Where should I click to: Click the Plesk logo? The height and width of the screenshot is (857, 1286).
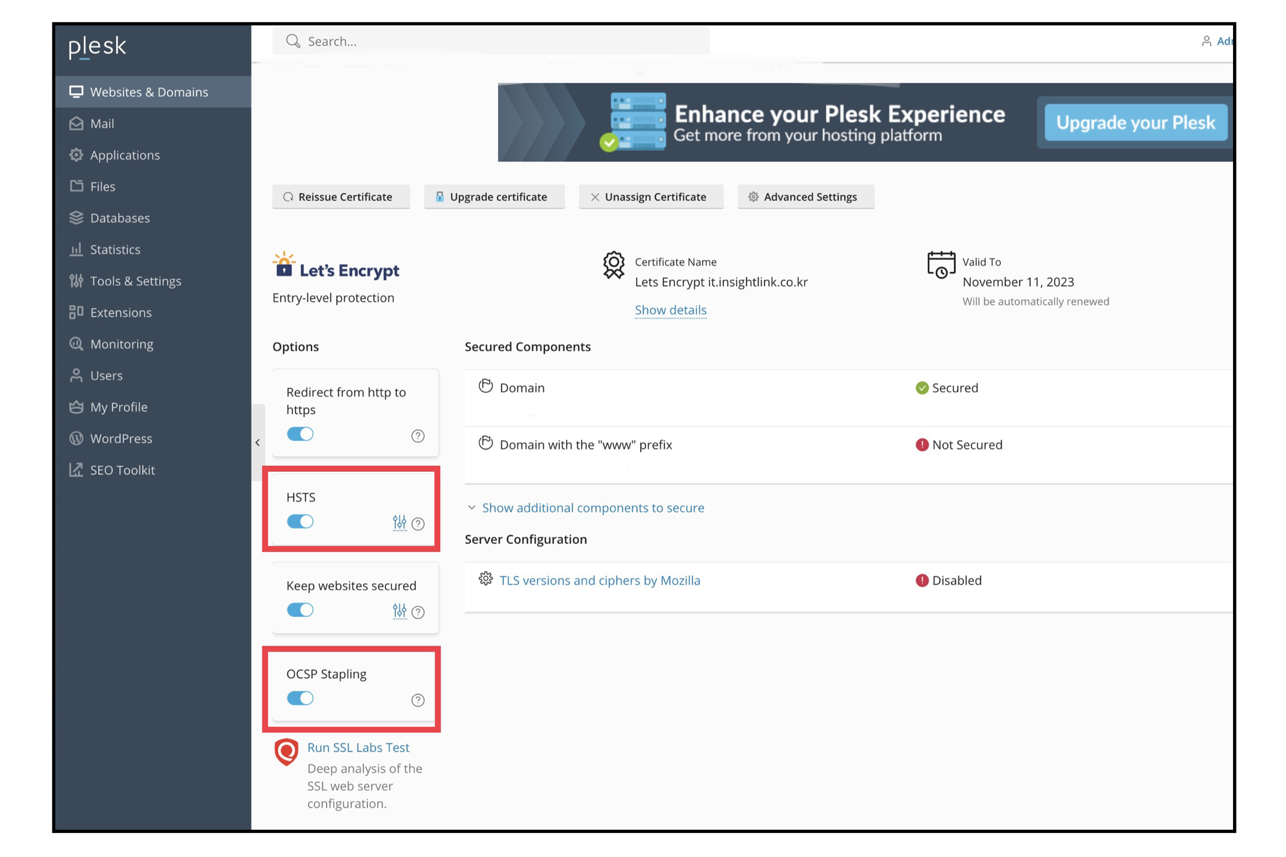pyautogui.click(x=97, y=46)
